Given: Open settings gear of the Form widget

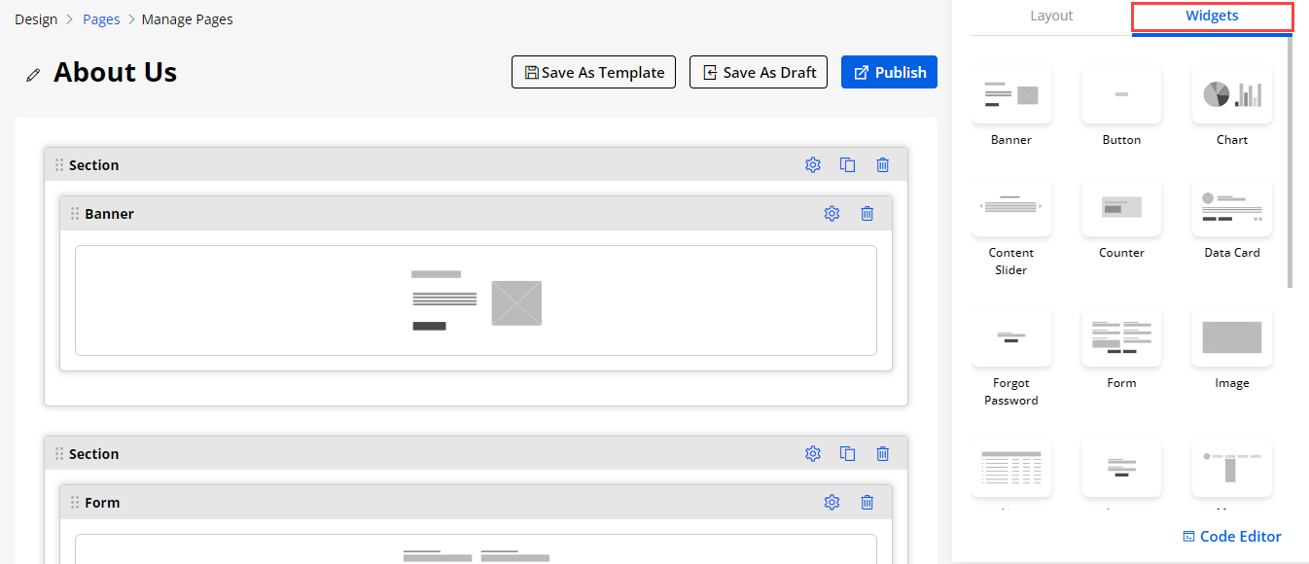Looking at the screenshot, I should [x=831, y=503].
